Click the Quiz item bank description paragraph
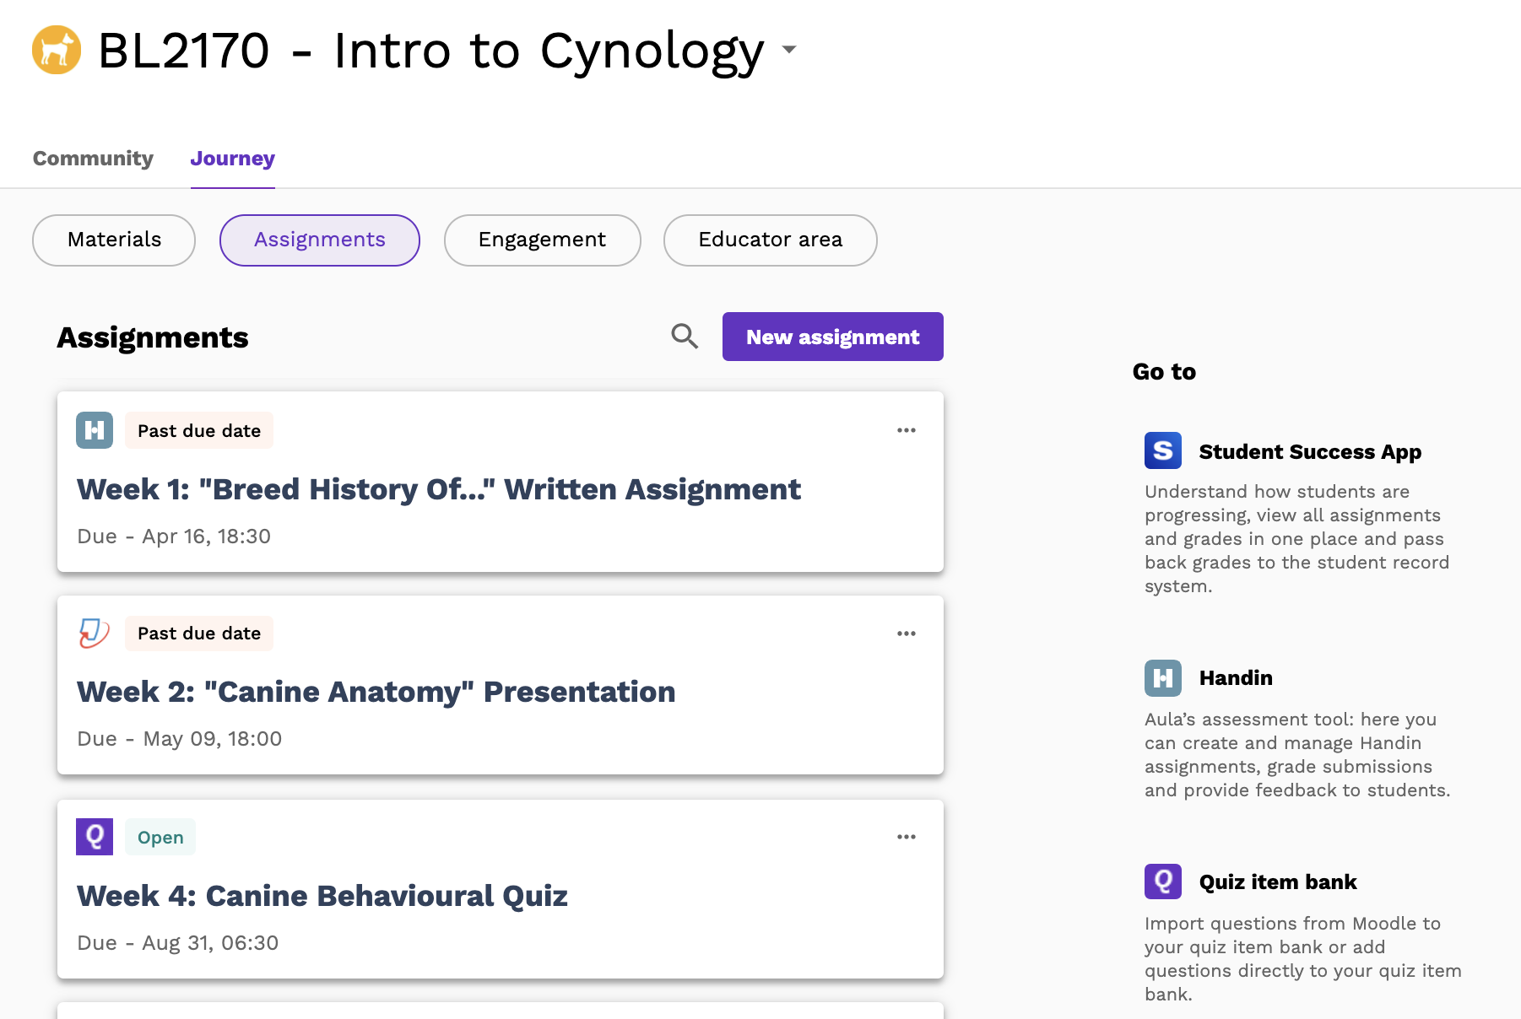Image resolution: width=1521 pixels, height=1019 pixels. (1303, 959)
